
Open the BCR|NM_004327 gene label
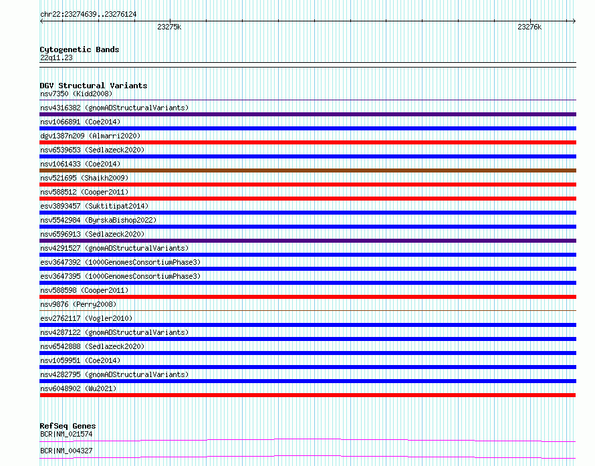66,451
